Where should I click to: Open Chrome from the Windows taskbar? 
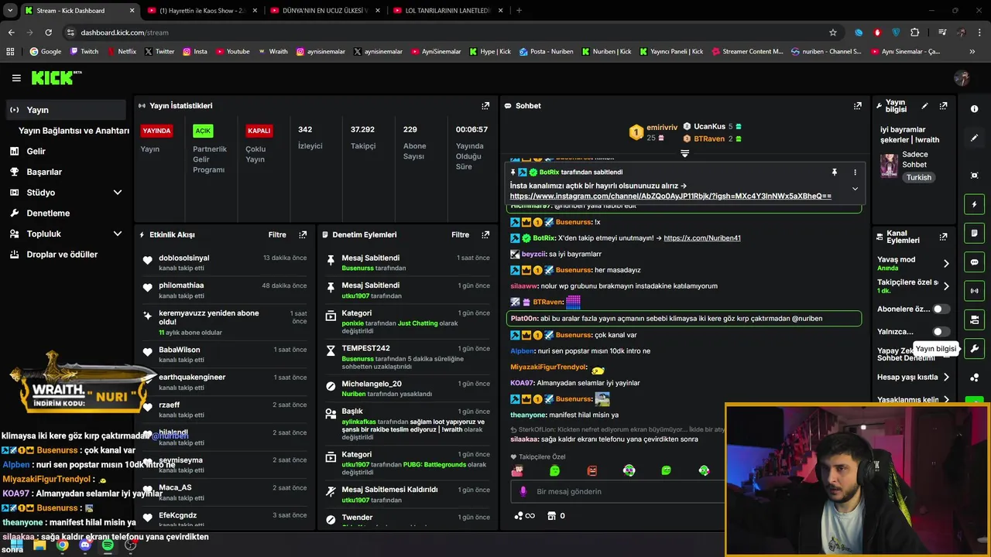[63, 545]
